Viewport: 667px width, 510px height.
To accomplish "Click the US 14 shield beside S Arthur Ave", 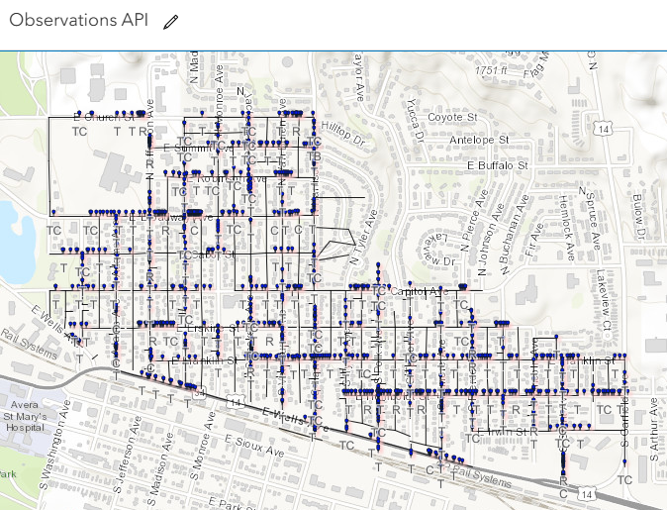I will [586, 494].
